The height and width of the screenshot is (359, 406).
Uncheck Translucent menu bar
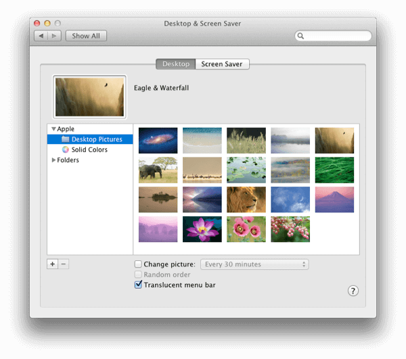pyautogui.click(x=138, y=285)
